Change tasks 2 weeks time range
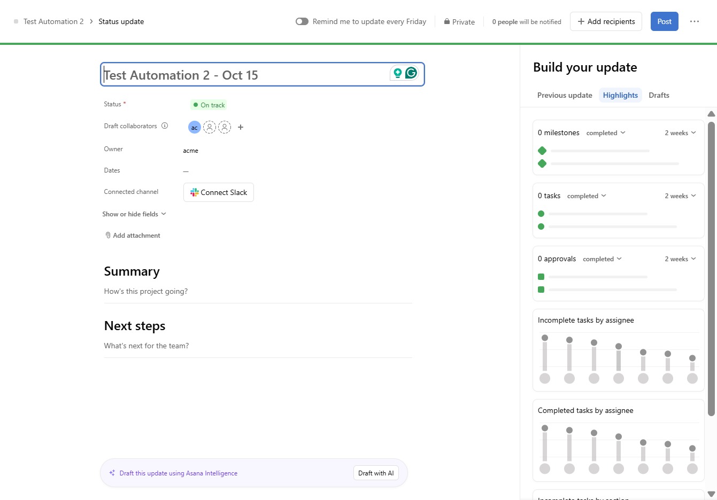717x500 pixels. point(680,196)
